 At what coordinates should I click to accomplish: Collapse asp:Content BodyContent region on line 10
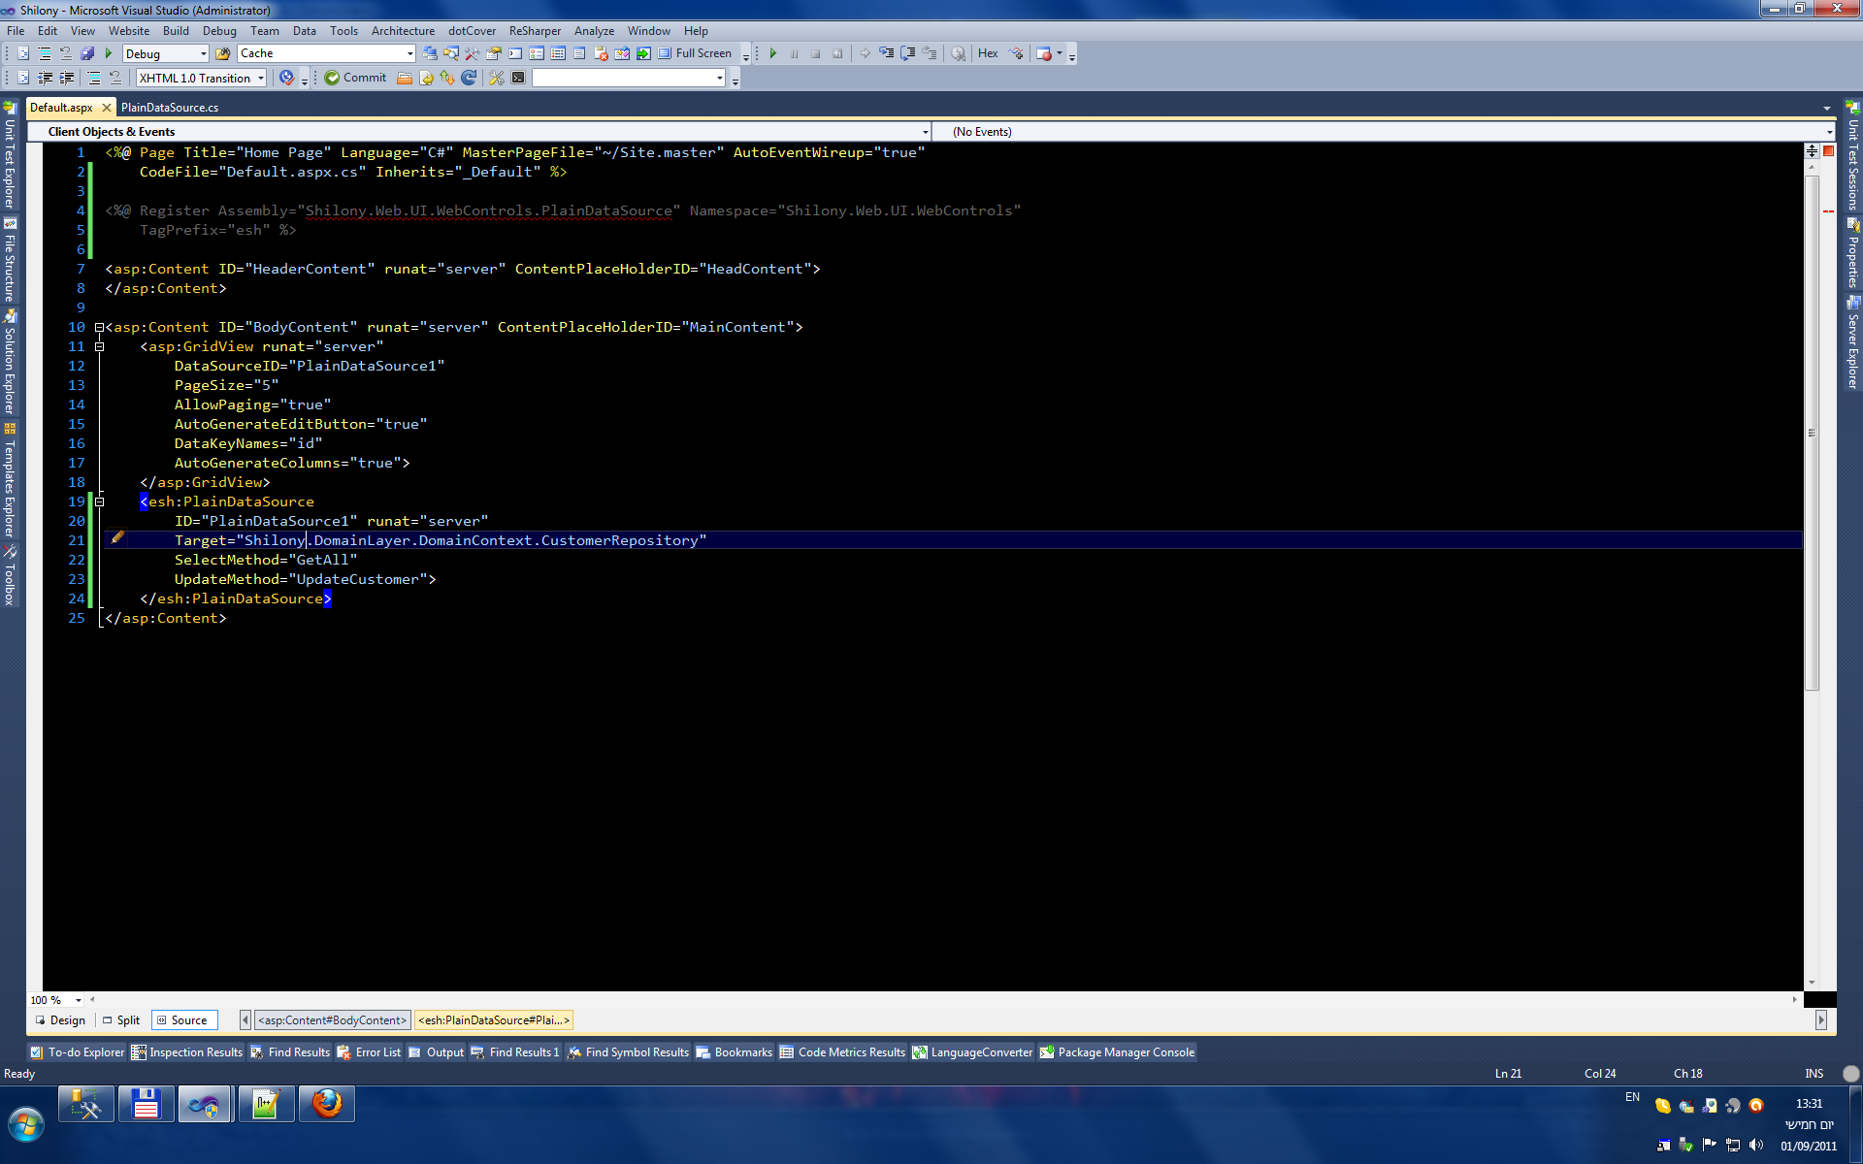99,328
